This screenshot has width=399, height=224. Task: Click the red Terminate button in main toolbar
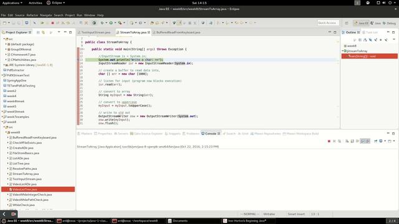(52, 23)
